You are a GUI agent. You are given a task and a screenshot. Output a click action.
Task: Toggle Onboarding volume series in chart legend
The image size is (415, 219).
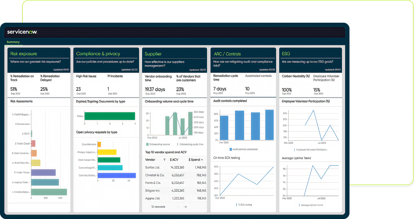coord(147,144)
